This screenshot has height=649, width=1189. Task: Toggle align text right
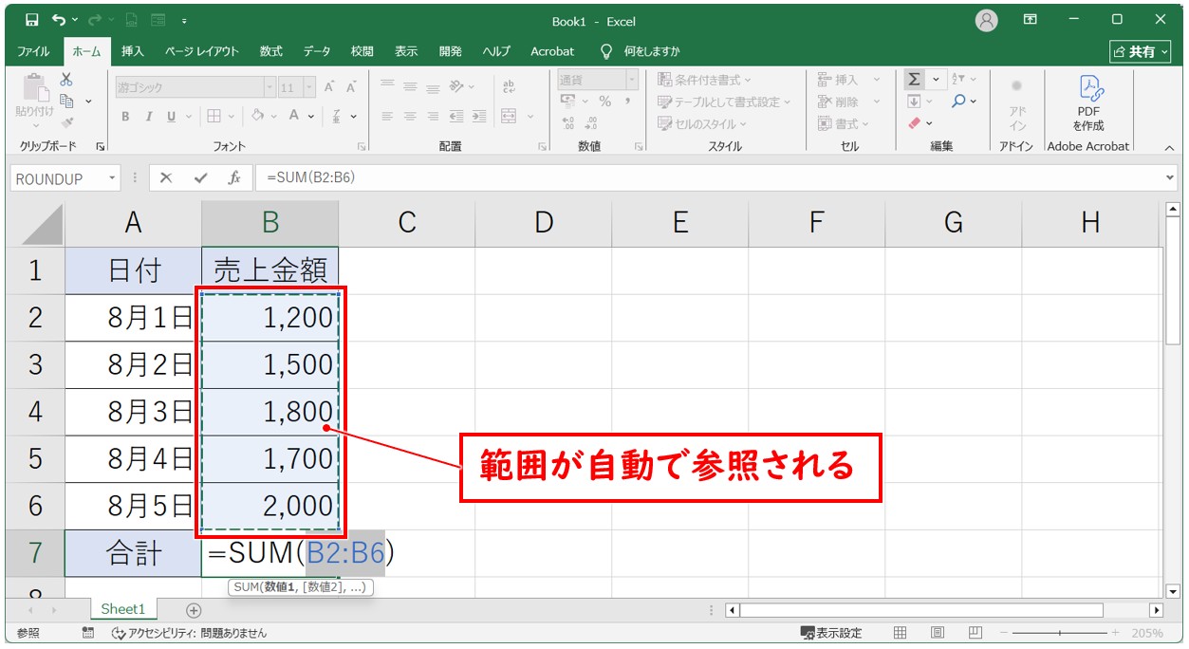(433, 117)
